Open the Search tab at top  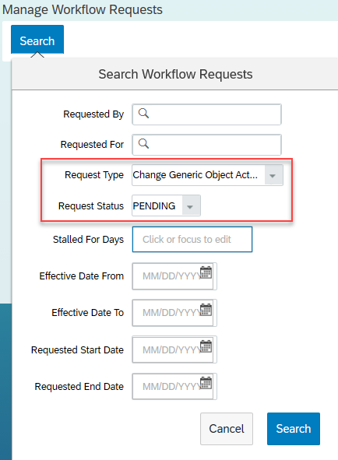[37, 40]
